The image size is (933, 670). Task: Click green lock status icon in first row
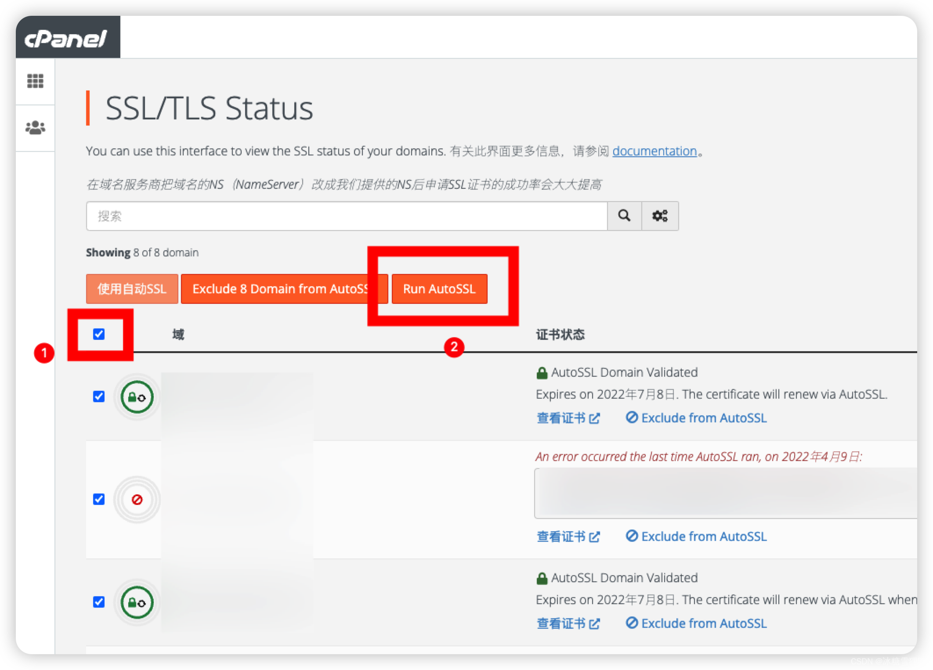[137, 397]
